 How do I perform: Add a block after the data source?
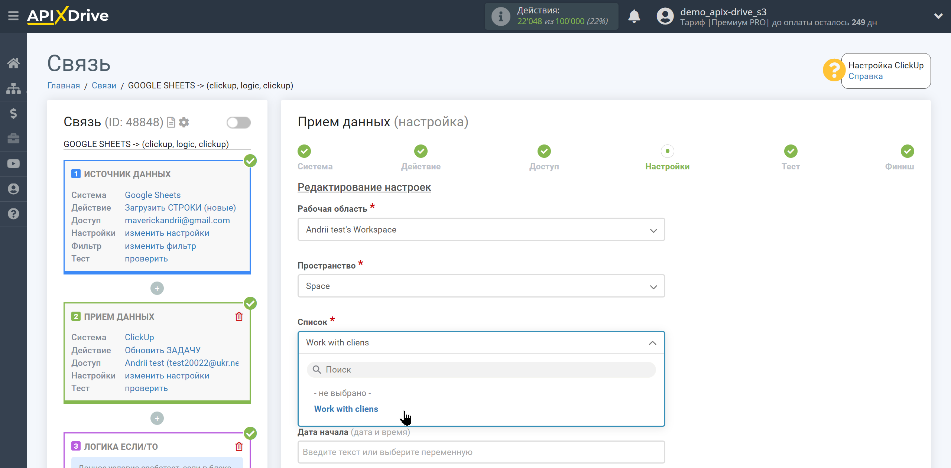tap(157, 288)
